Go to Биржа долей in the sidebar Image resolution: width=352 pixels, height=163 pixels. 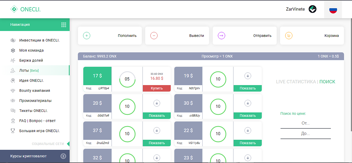tap(31, 60)
